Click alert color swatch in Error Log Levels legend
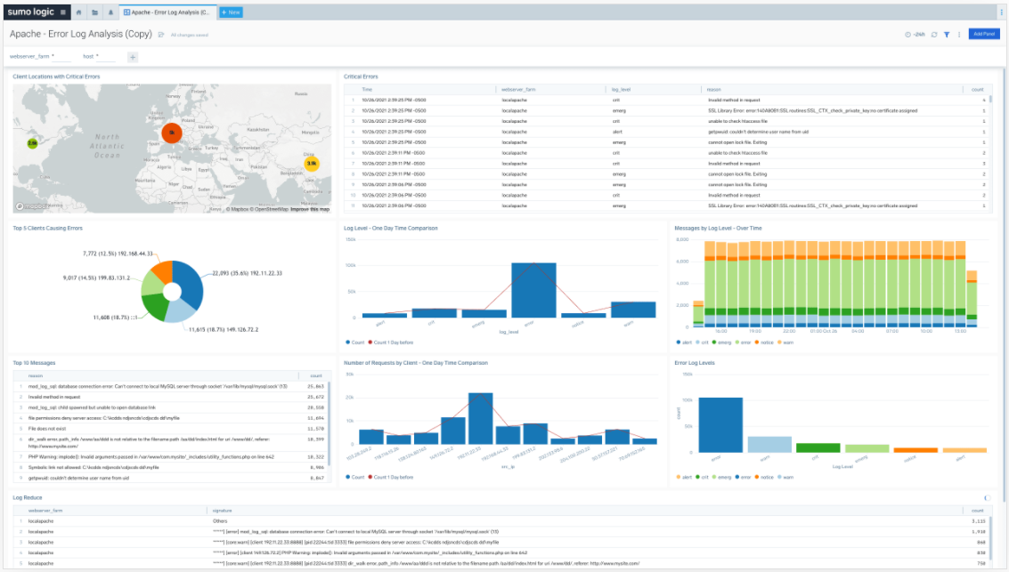This screenshot has width=1009, height=572. coord(679,478)
